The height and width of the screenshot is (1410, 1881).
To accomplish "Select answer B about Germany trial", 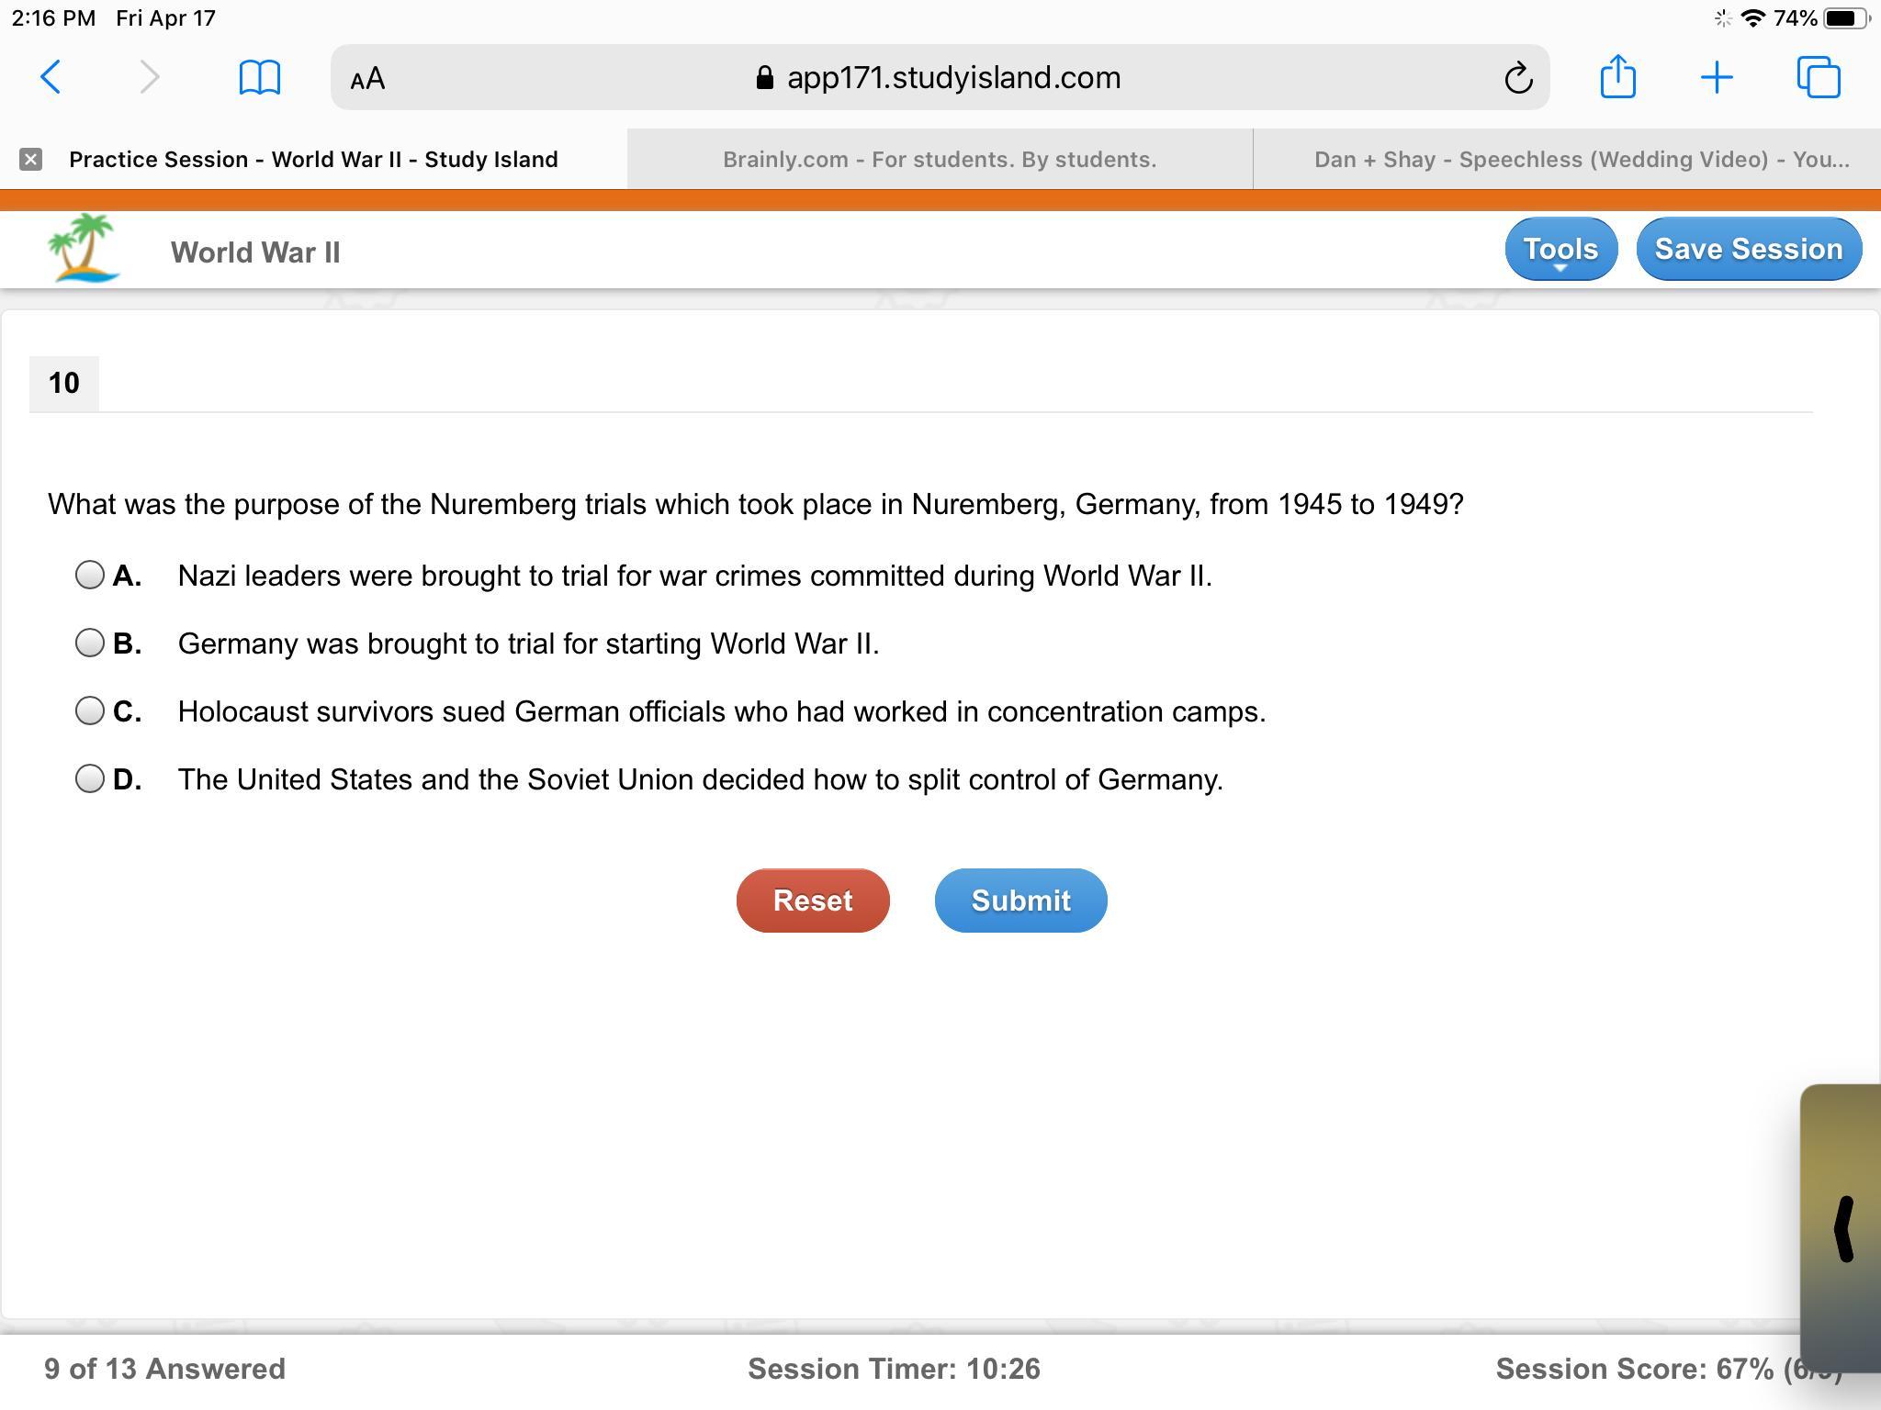I will 90,643.
